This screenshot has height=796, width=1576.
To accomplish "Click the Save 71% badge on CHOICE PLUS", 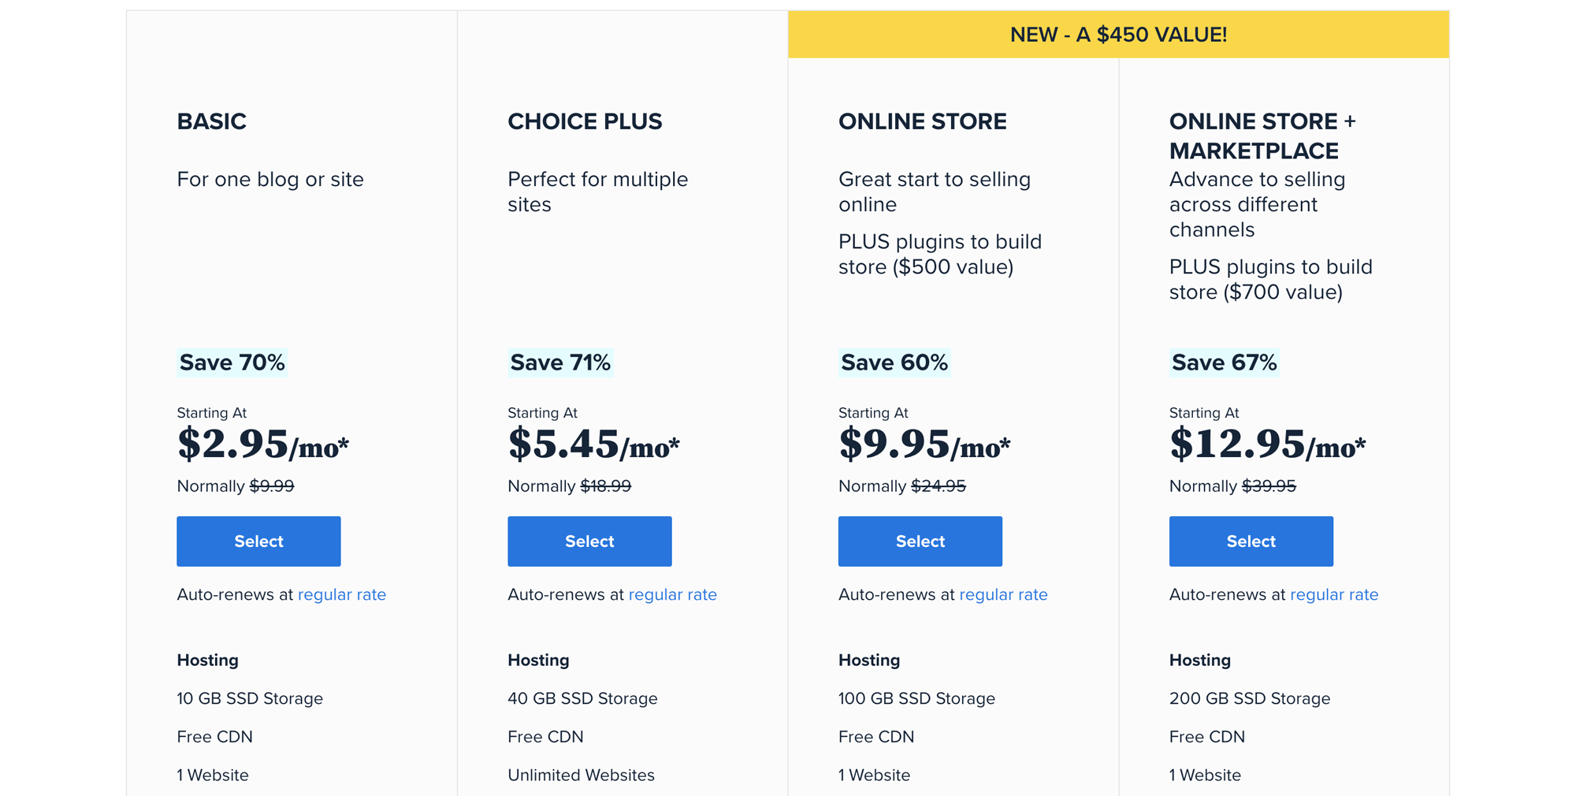I will (x=560, y=363).
